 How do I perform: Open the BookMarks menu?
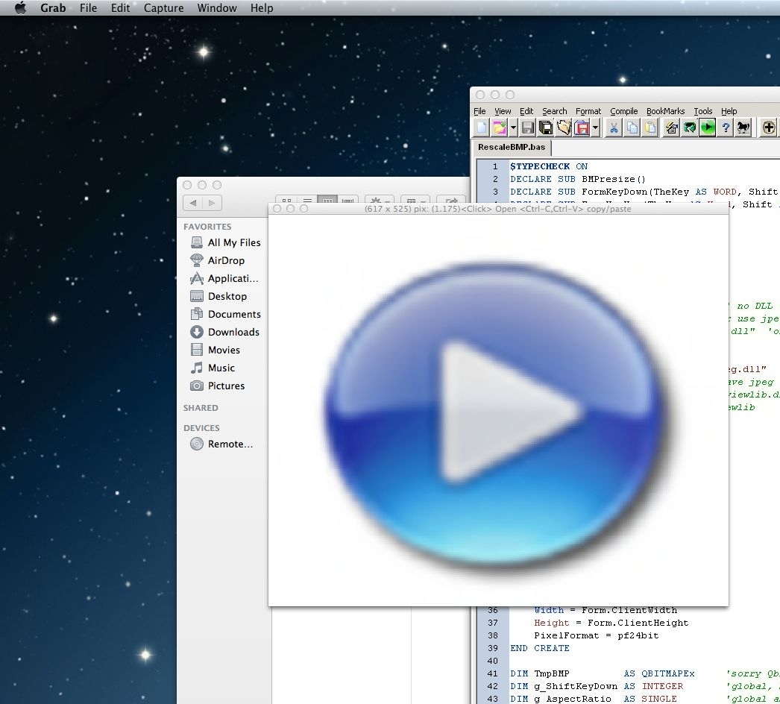666,111
